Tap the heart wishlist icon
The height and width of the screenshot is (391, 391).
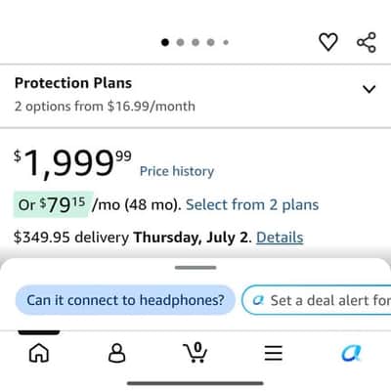327,42
